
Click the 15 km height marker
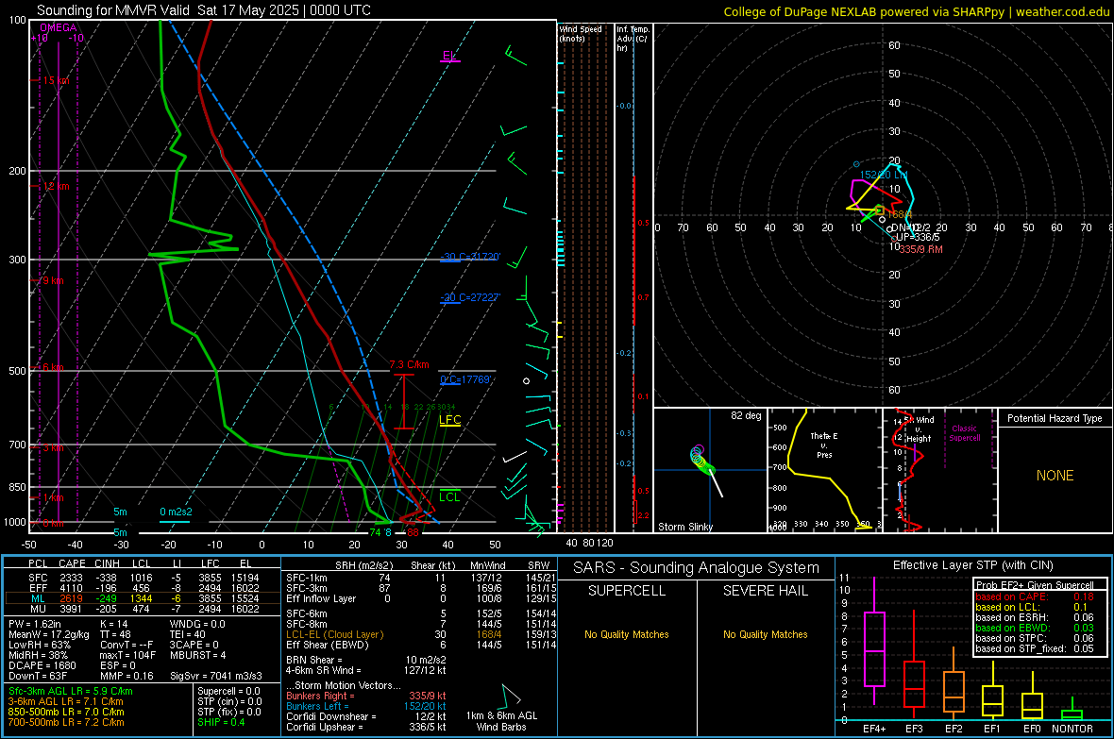tap(56, 80)
